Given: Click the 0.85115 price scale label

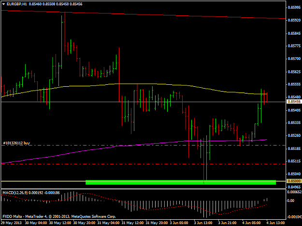Looking at the screenshot, I should [294, 161].
